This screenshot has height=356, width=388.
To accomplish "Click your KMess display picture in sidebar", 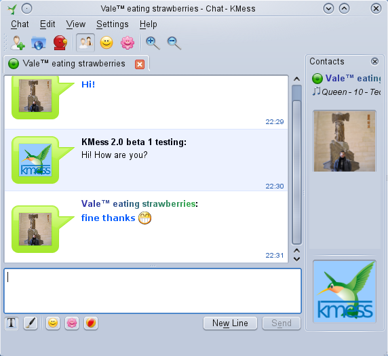I will pos(345,292).
